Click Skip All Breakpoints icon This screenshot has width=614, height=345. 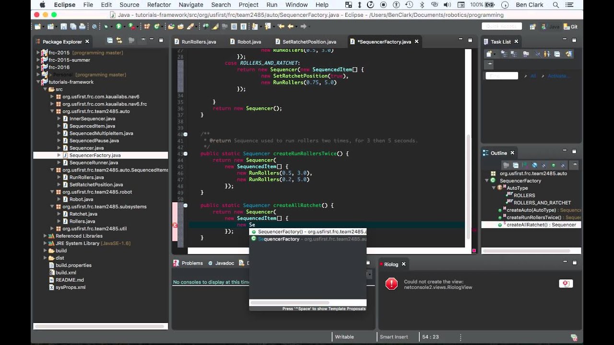point(94,26)
